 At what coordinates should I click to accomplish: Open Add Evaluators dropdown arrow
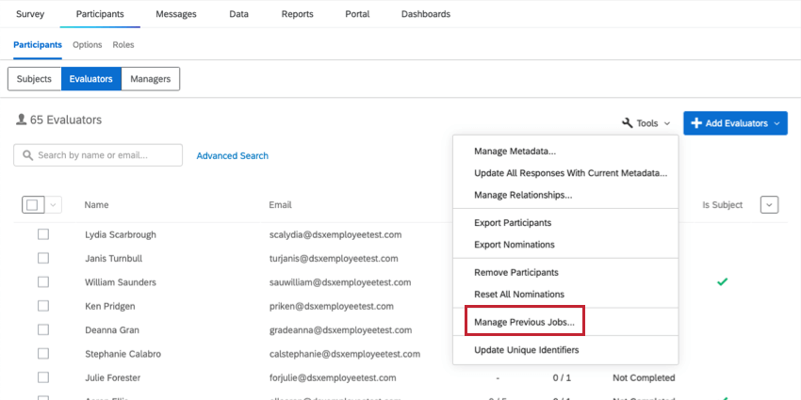pos(777,123)
